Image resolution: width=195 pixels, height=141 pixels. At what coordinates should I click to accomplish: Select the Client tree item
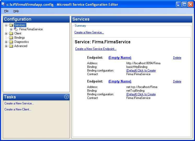click(x=18, y=33)
